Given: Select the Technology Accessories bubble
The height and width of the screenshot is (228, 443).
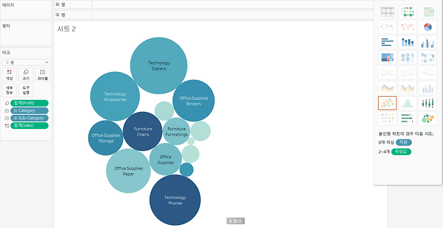Looking at the screenshot, I should 115,97.
